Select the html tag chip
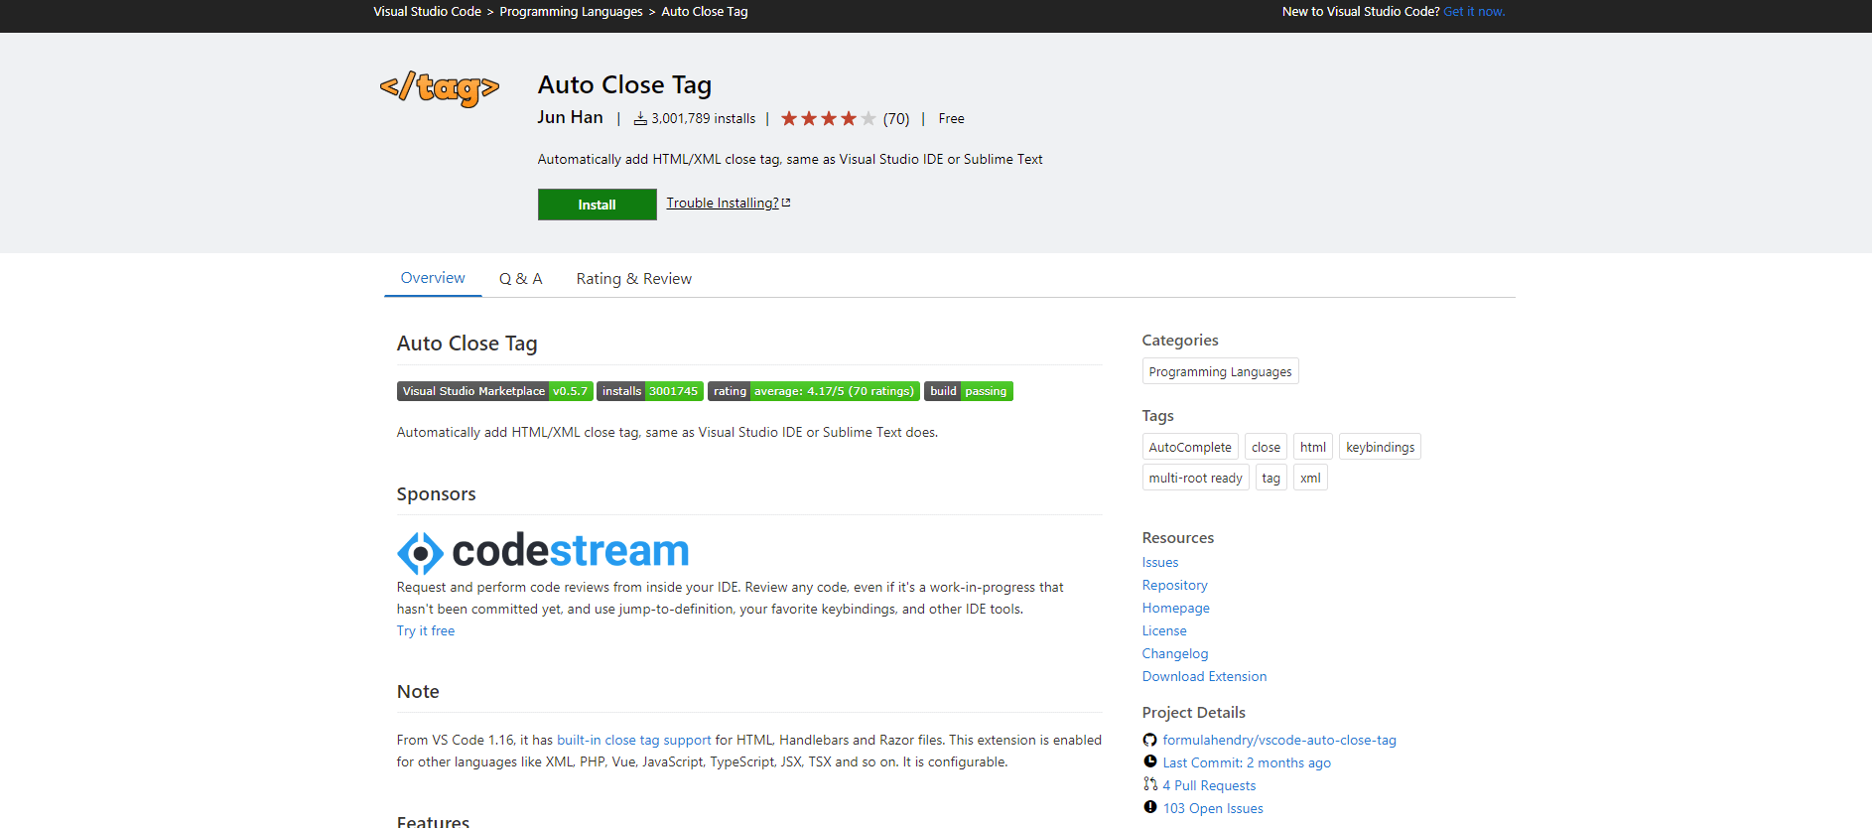The width and height of the screenshot is (1872, 828). click(1313, 447)
